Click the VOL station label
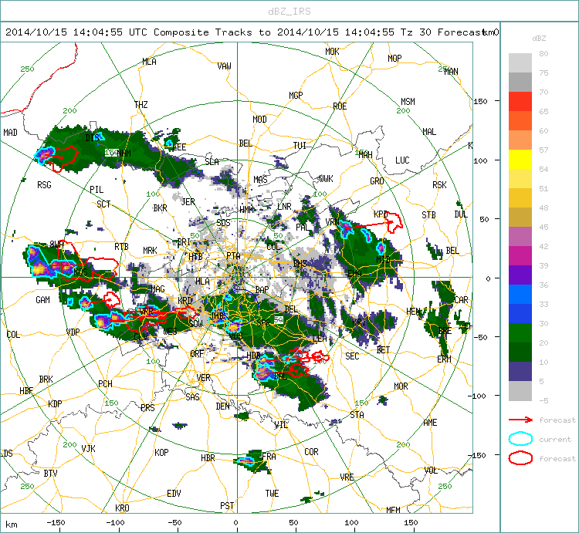This screenshot has height=533, width=579. [x=431, y=471]
